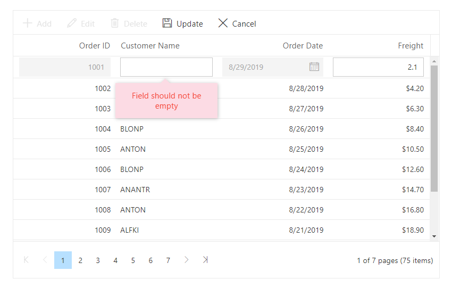Sort by the Order Date column header

[x=303, y=46]
